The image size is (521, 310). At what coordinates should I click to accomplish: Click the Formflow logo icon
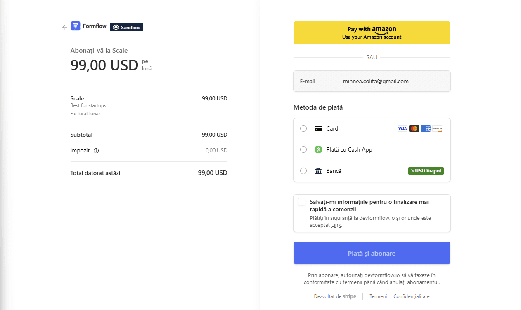pos(76,26)
